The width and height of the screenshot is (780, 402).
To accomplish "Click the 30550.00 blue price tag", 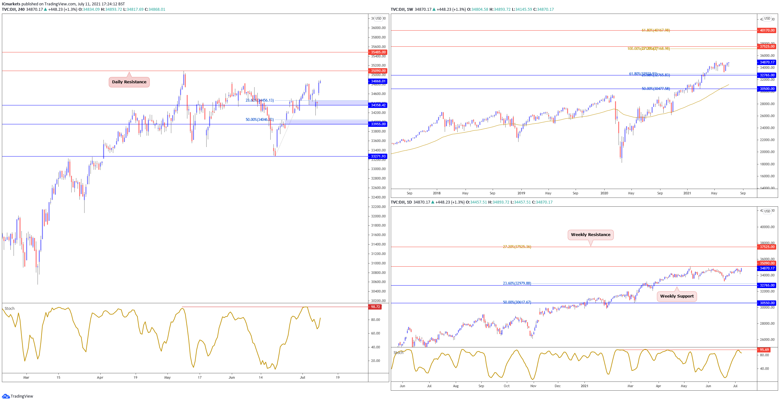I will click(766, 303).
